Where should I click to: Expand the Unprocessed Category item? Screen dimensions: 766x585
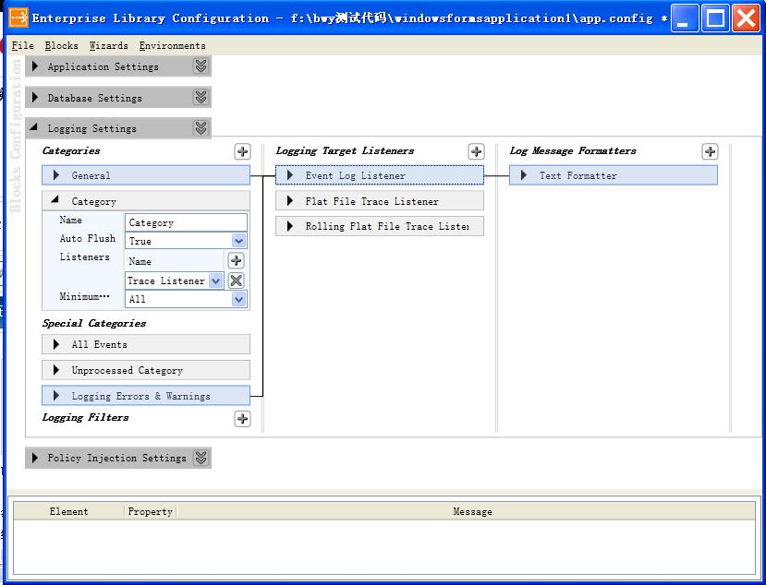[56, 370]
